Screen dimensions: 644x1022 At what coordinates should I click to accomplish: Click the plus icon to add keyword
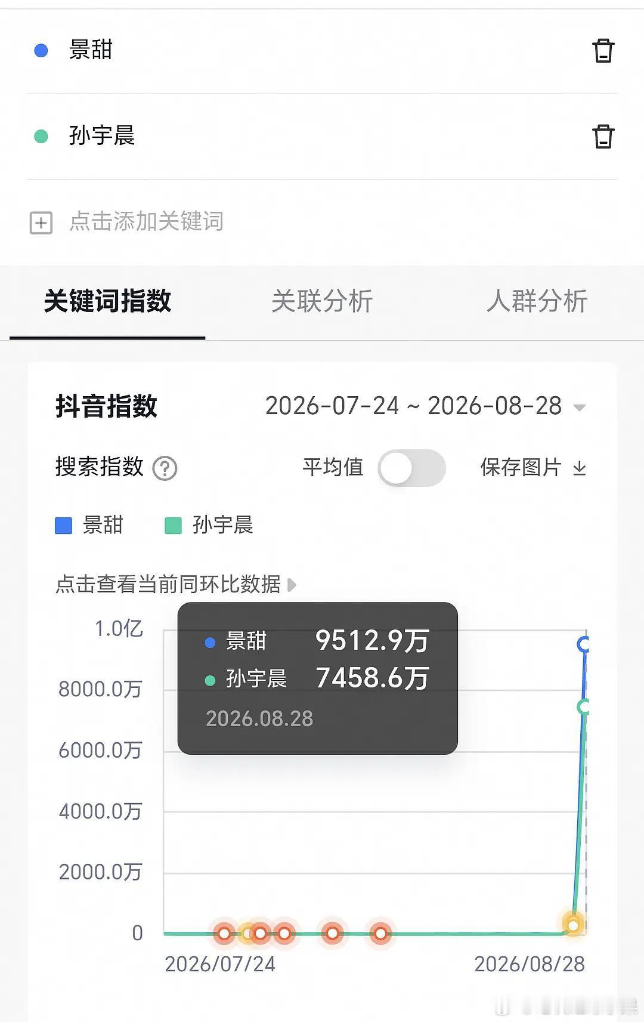(41, 223)
